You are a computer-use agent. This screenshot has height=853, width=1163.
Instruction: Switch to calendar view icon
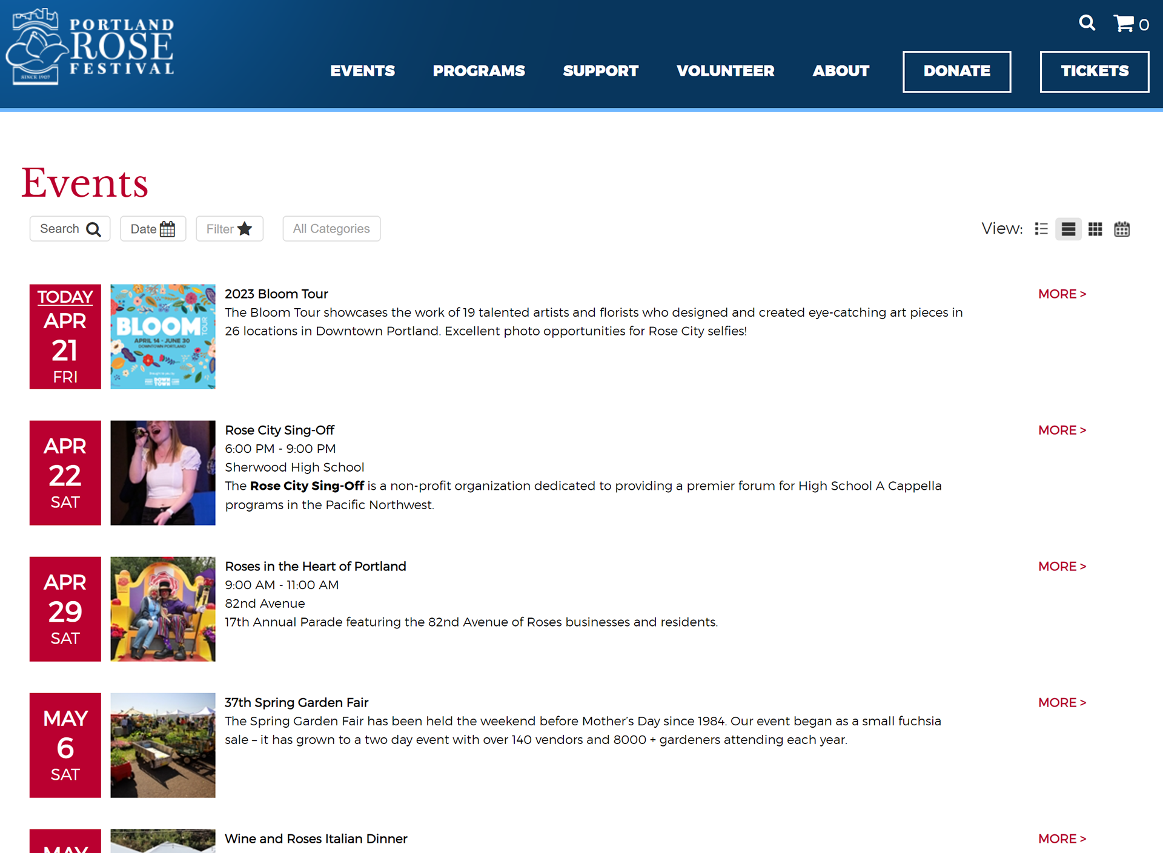coord(1122,229)
